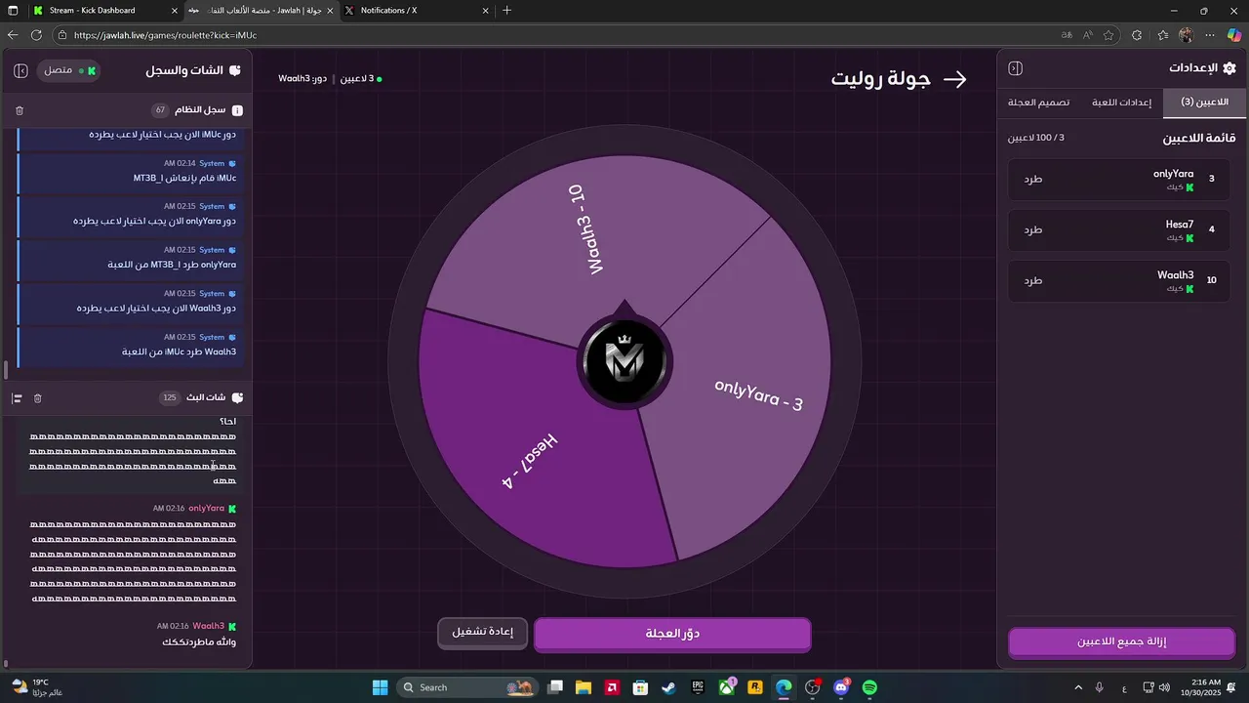The image size is (1249, 703).
Task: Go back in the browser
Action: point(13,35)
